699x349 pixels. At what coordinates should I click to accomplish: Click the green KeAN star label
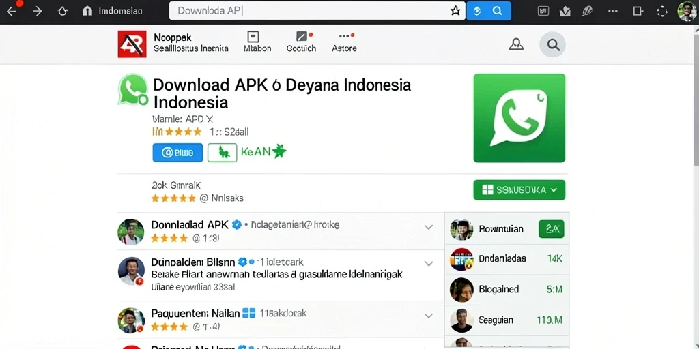(263, 152)
